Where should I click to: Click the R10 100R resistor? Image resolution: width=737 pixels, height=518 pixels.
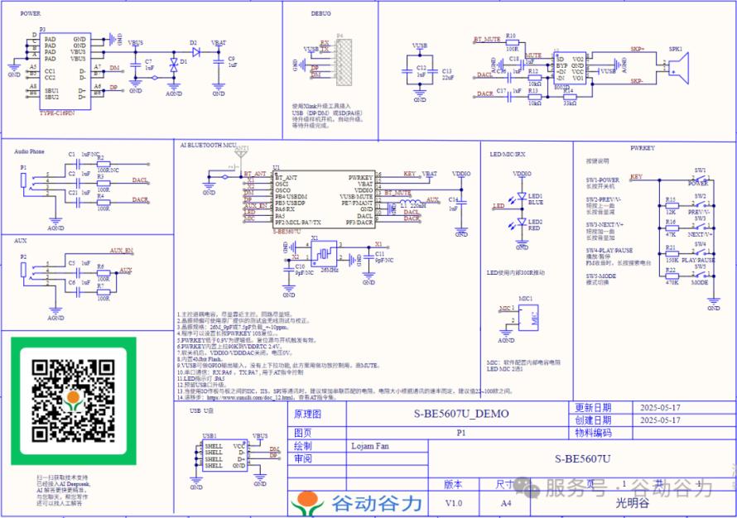[x=512, y=42]
